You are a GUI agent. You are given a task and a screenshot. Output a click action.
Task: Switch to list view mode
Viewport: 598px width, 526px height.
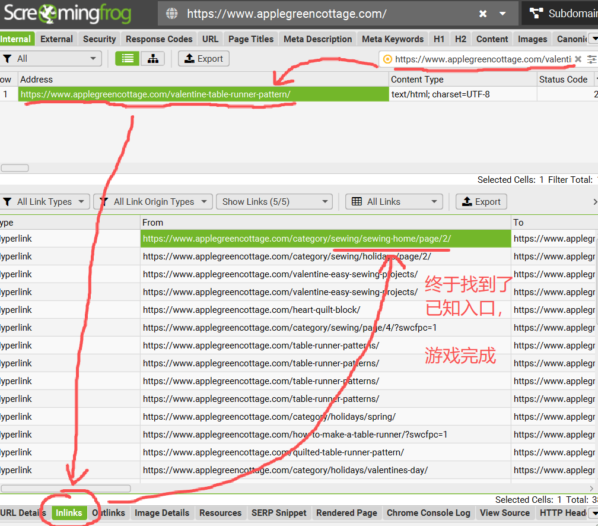tap(128, 58)
